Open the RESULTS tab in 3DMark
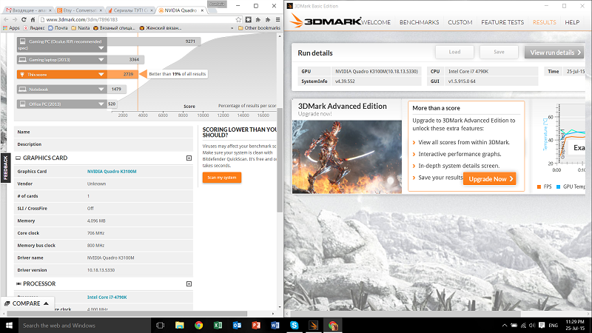The image size is (592, 333). [x=545, y=23]
